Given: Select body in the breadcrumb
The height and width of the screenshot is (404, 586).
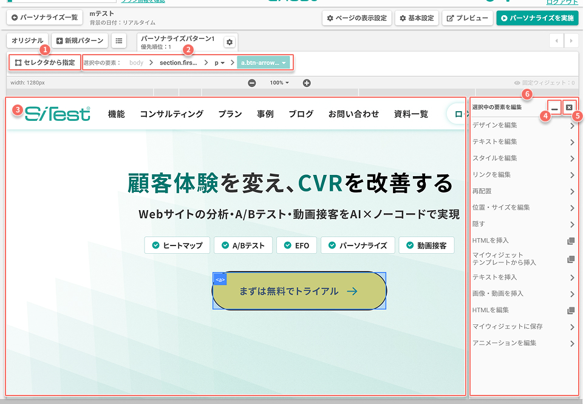Looking at the screenshot, I should point(137,63).
